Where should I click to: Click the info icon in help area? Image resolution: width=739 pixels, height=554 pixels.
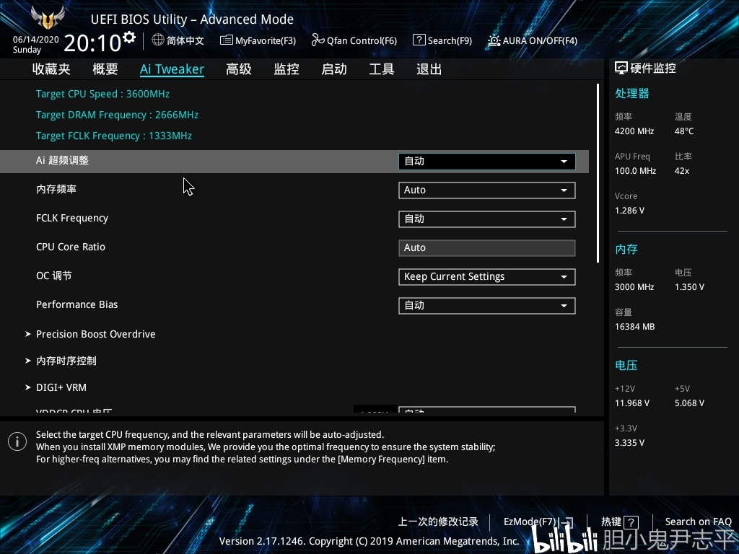point(17,441)
